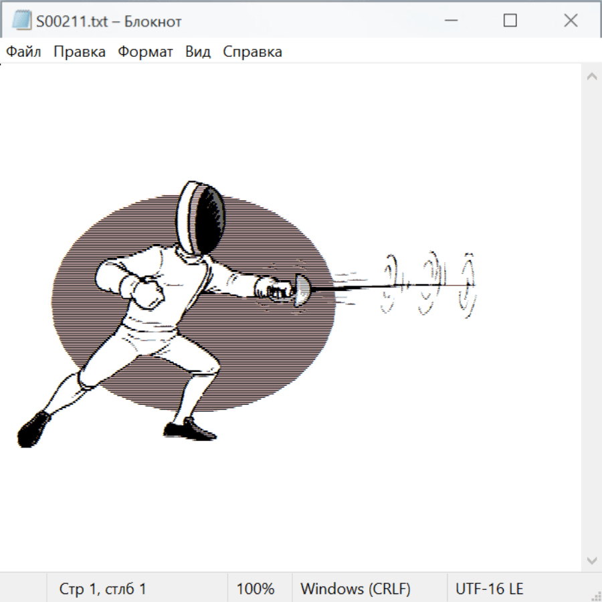Click the 'Стр 1, стлб 1' status indicator
This screenshot has width=602, height=602.
tap(103, 589)
